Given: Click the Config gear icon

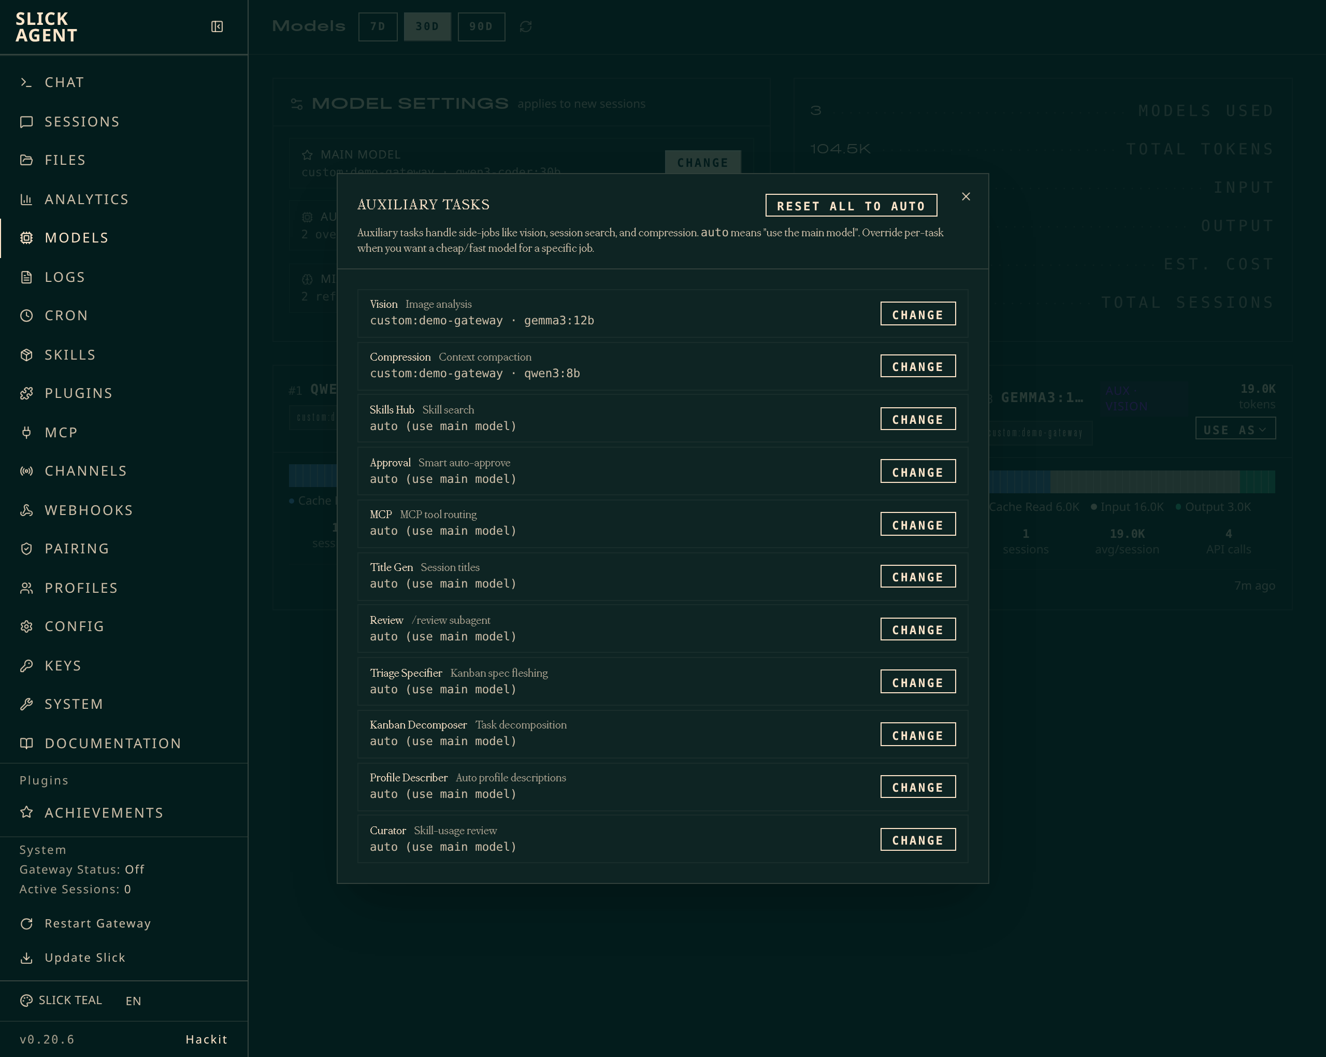Looking at the screenshot, I should (x=26, y=626).
